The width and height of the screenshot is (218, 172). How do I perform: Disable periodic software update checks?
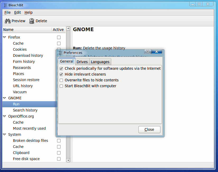(61, 68)
